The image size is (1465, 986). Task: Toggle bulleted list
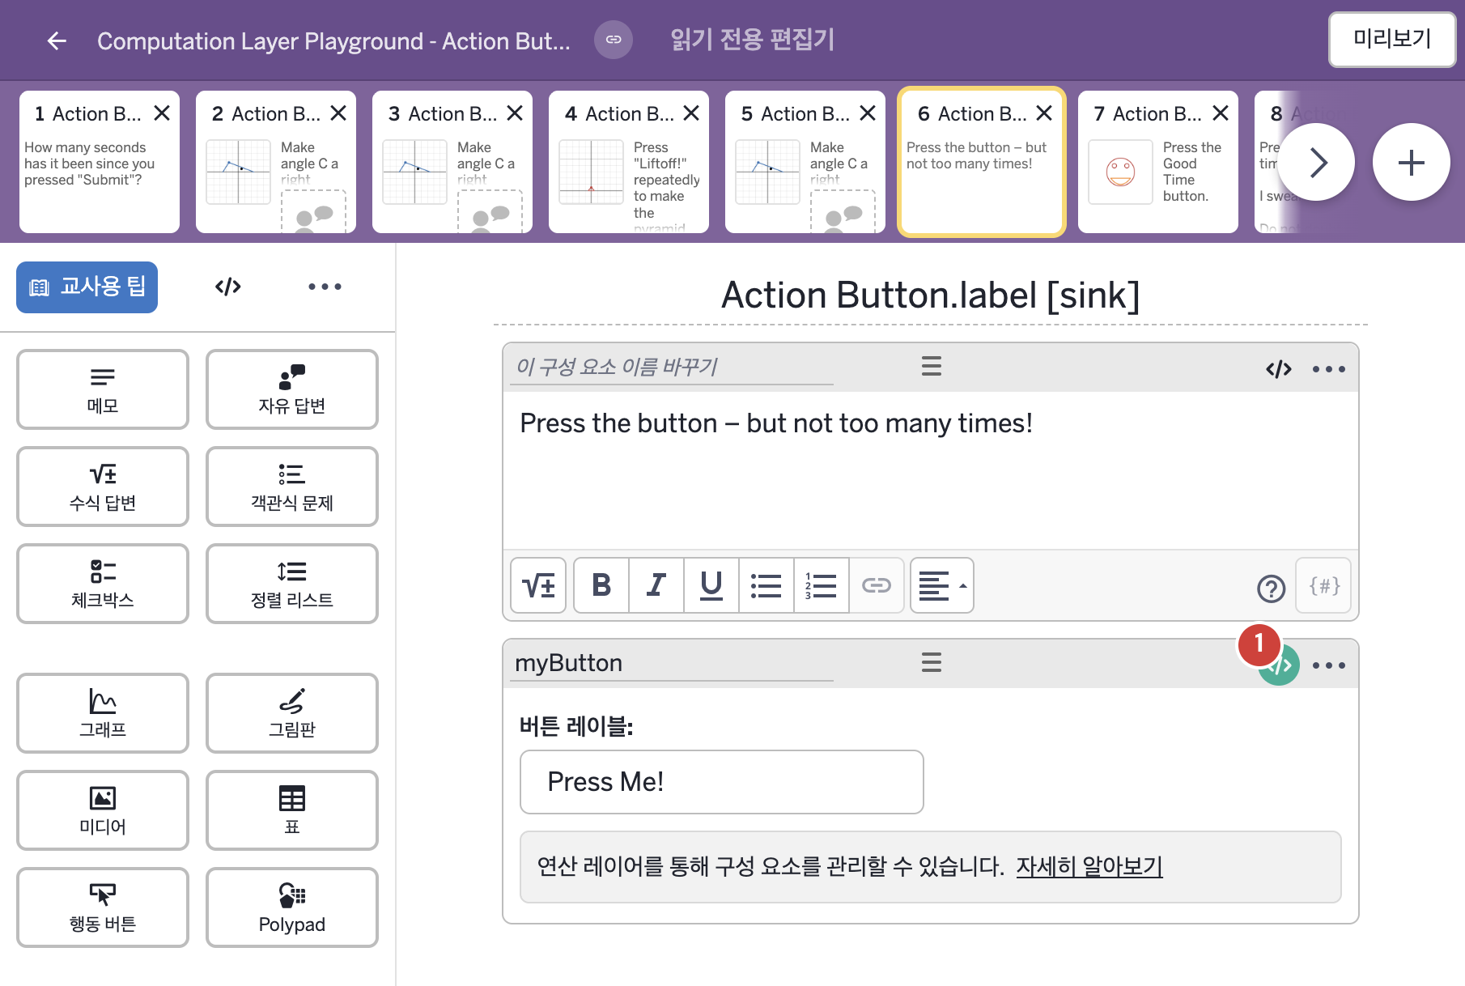coord(766,585)
